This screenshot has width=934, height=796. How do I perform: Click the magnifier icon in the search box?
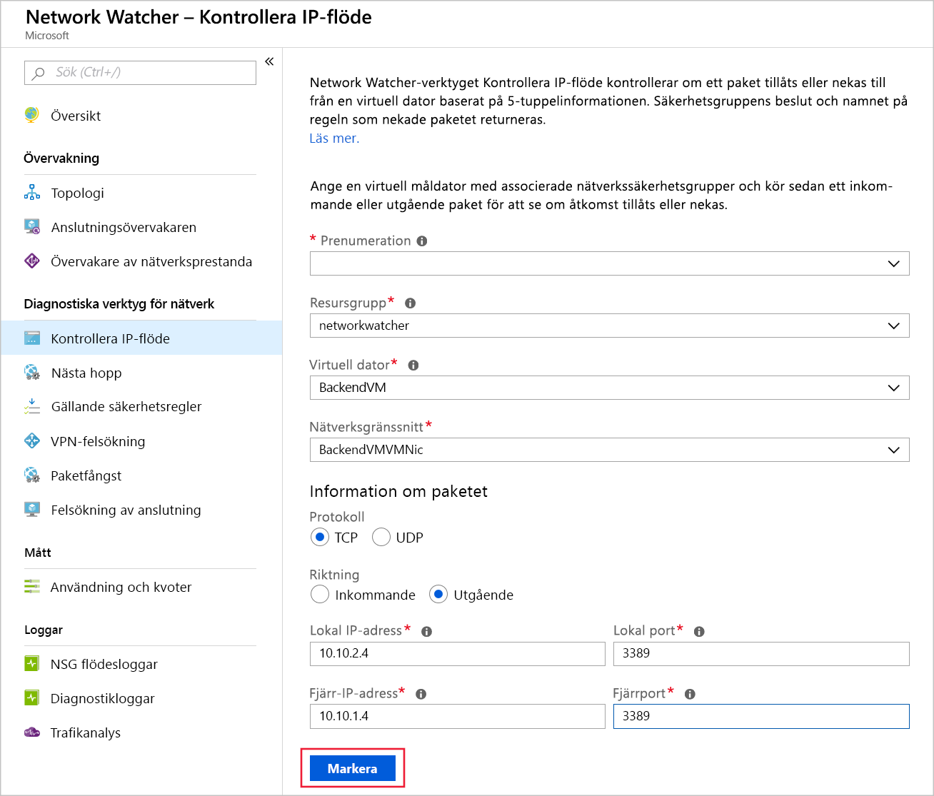(x=39, y=73)
